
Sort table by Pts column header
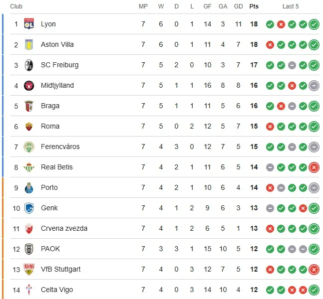point(254,6)
